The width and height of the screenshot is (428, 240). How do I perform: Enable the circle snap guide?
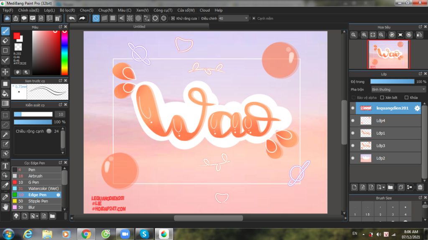(138, 18)
